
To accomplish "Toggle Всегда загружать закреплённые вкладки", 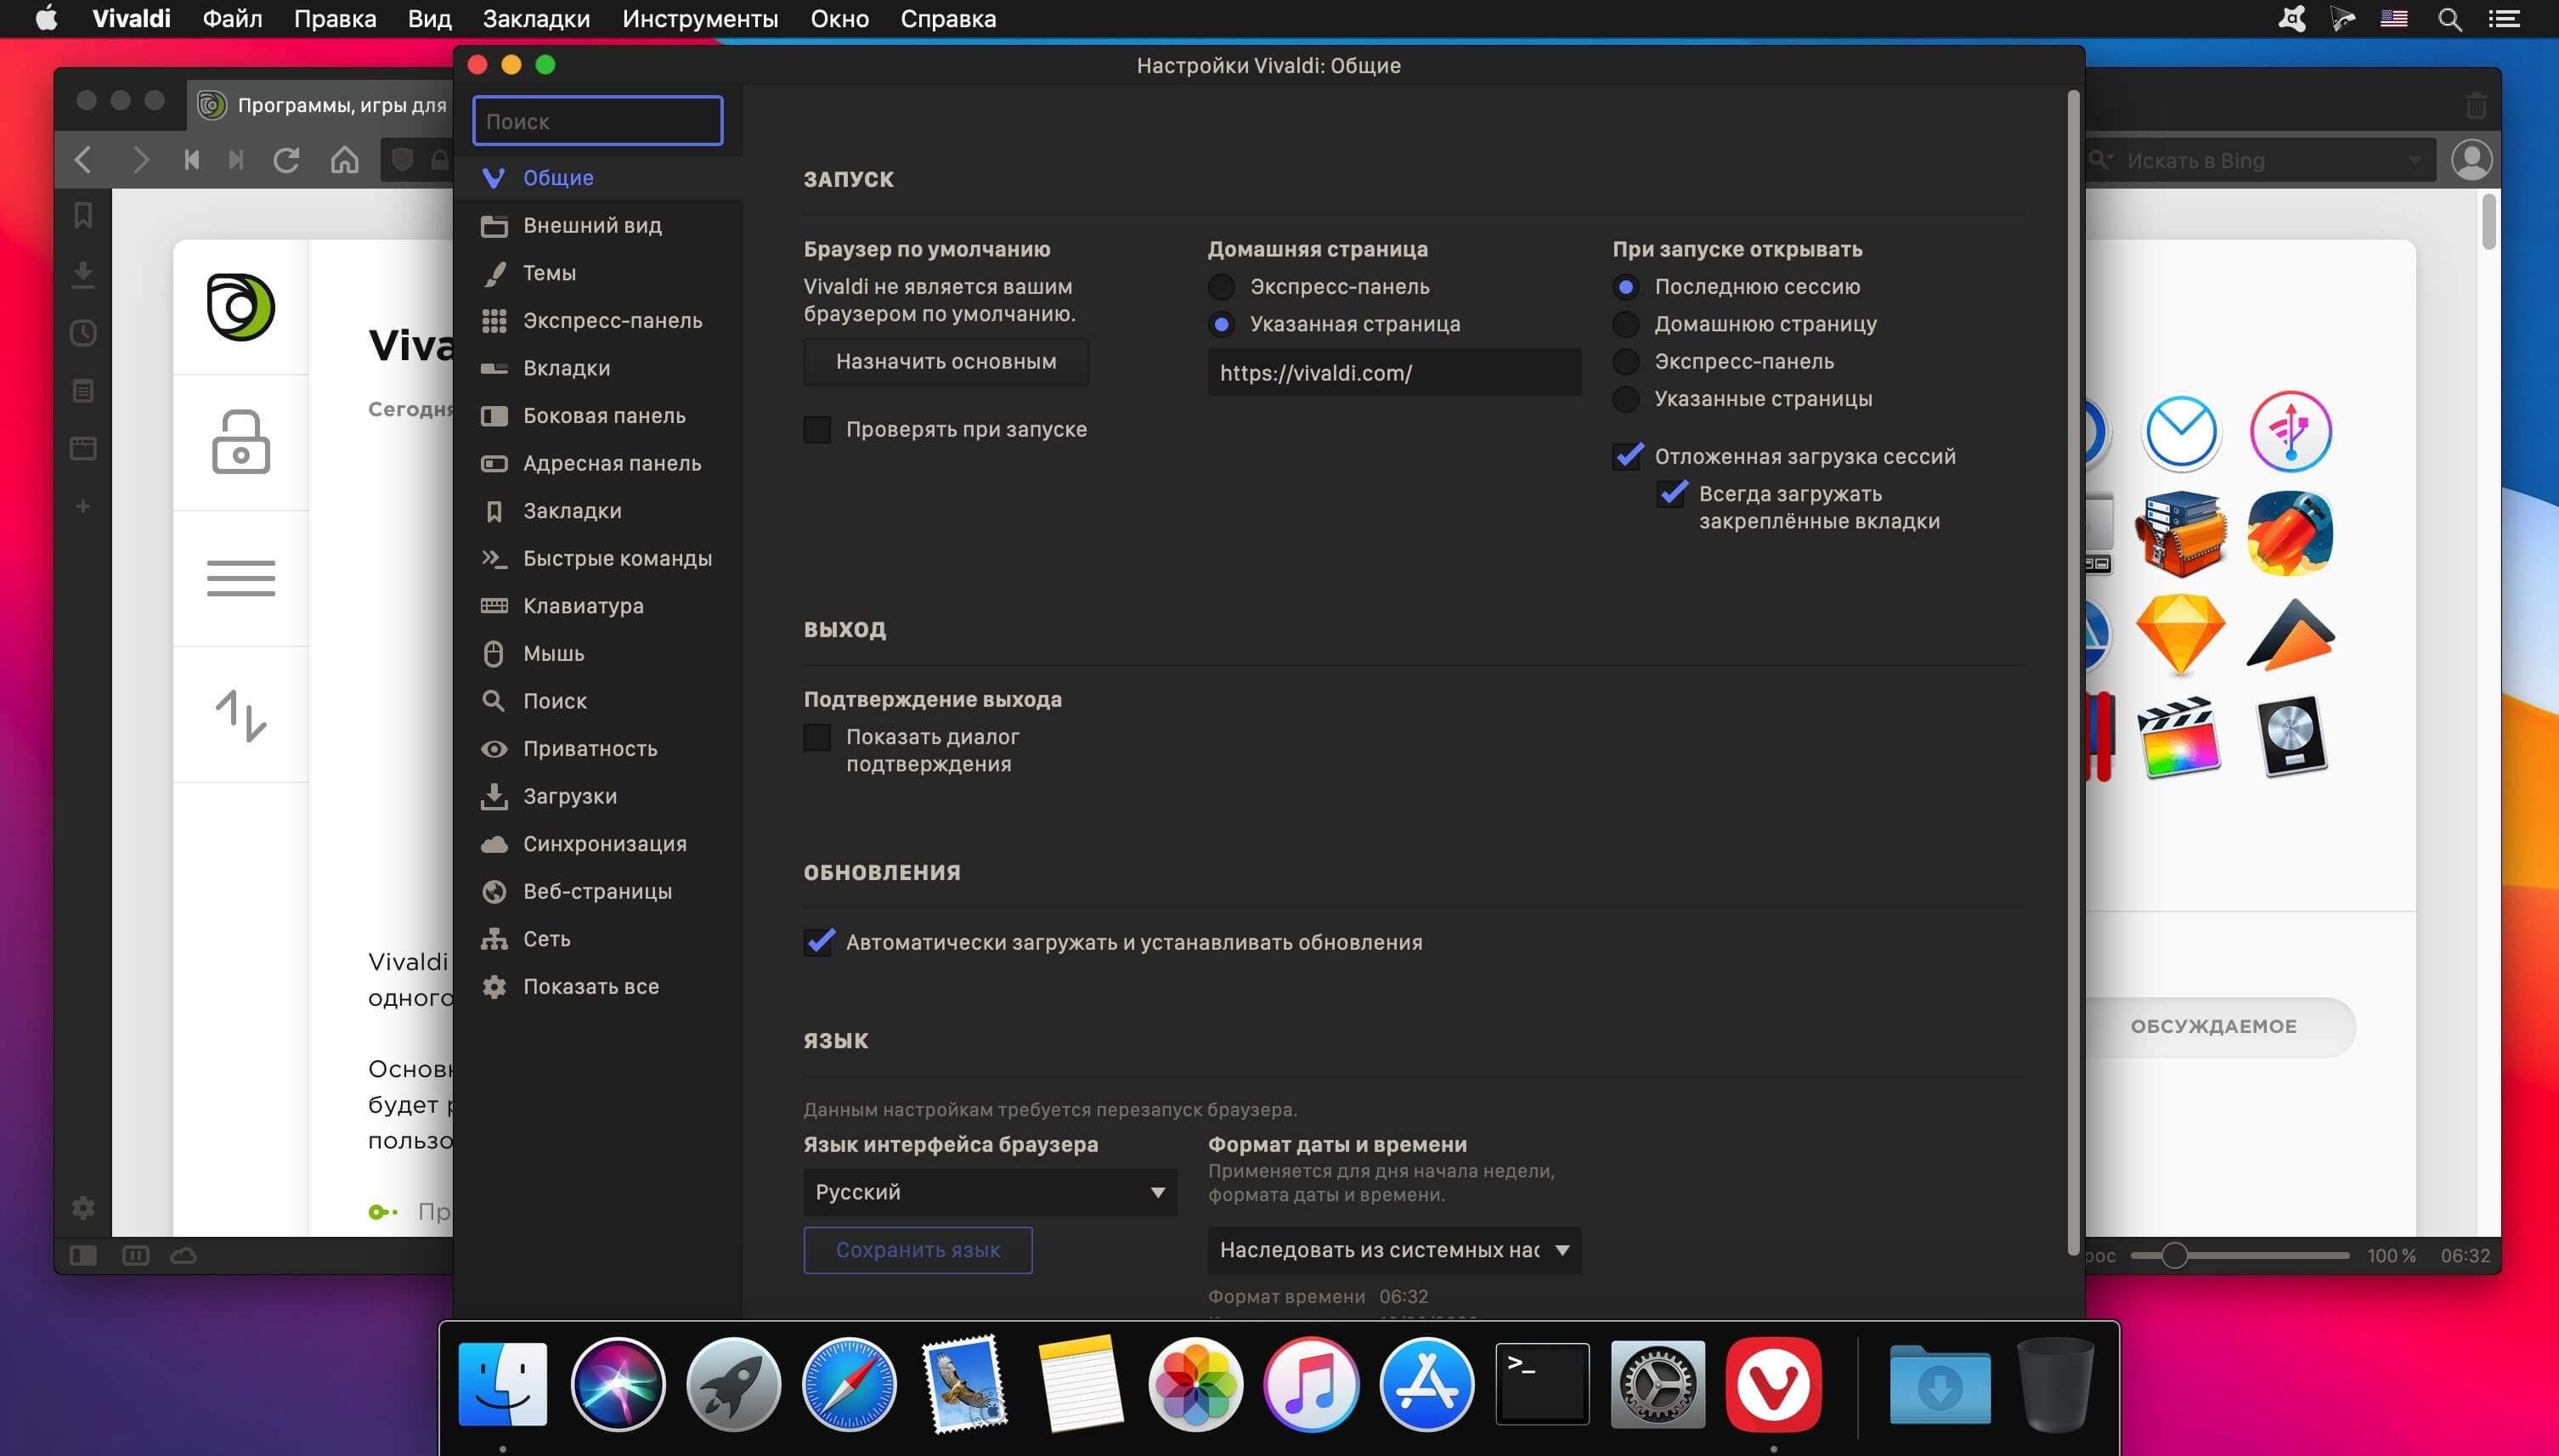I will pyautogui.click(x=1671, y=494).
